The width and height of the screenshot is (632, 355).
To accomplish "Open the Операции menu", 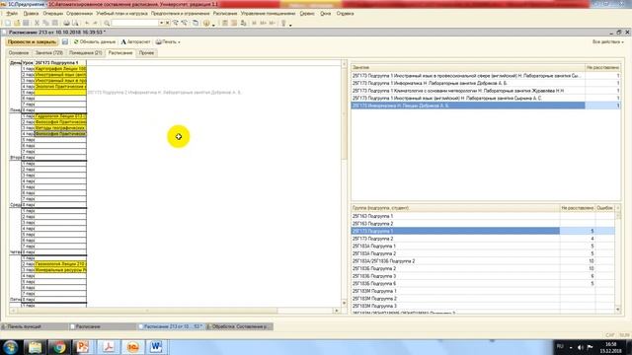I will pos(52,13).
